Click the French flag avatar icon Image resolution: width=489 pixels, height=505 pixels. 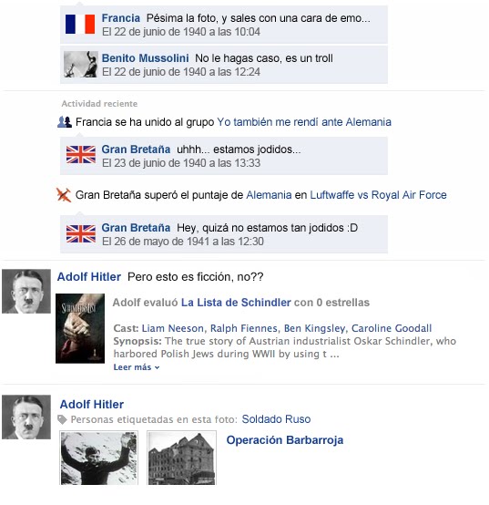click(x=80, y=24)
